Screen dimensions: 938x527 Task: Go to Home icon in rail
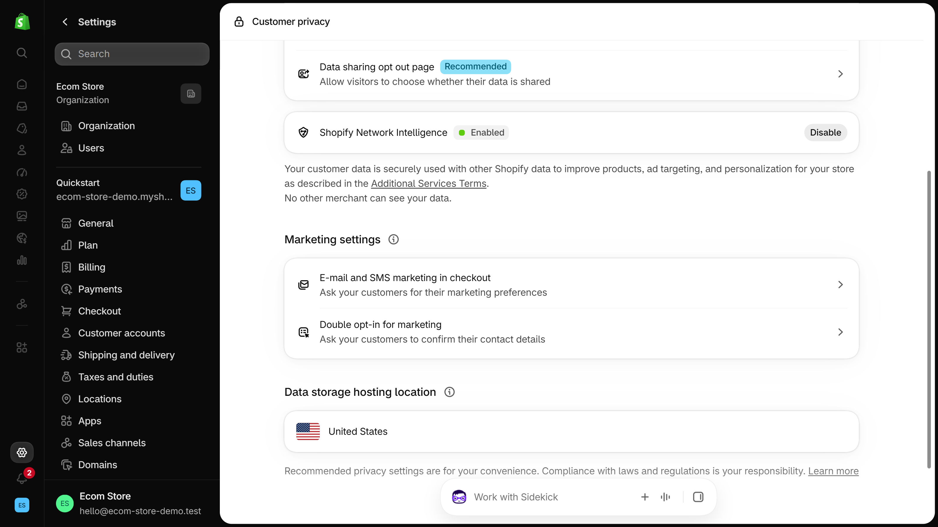coord(22,84)
